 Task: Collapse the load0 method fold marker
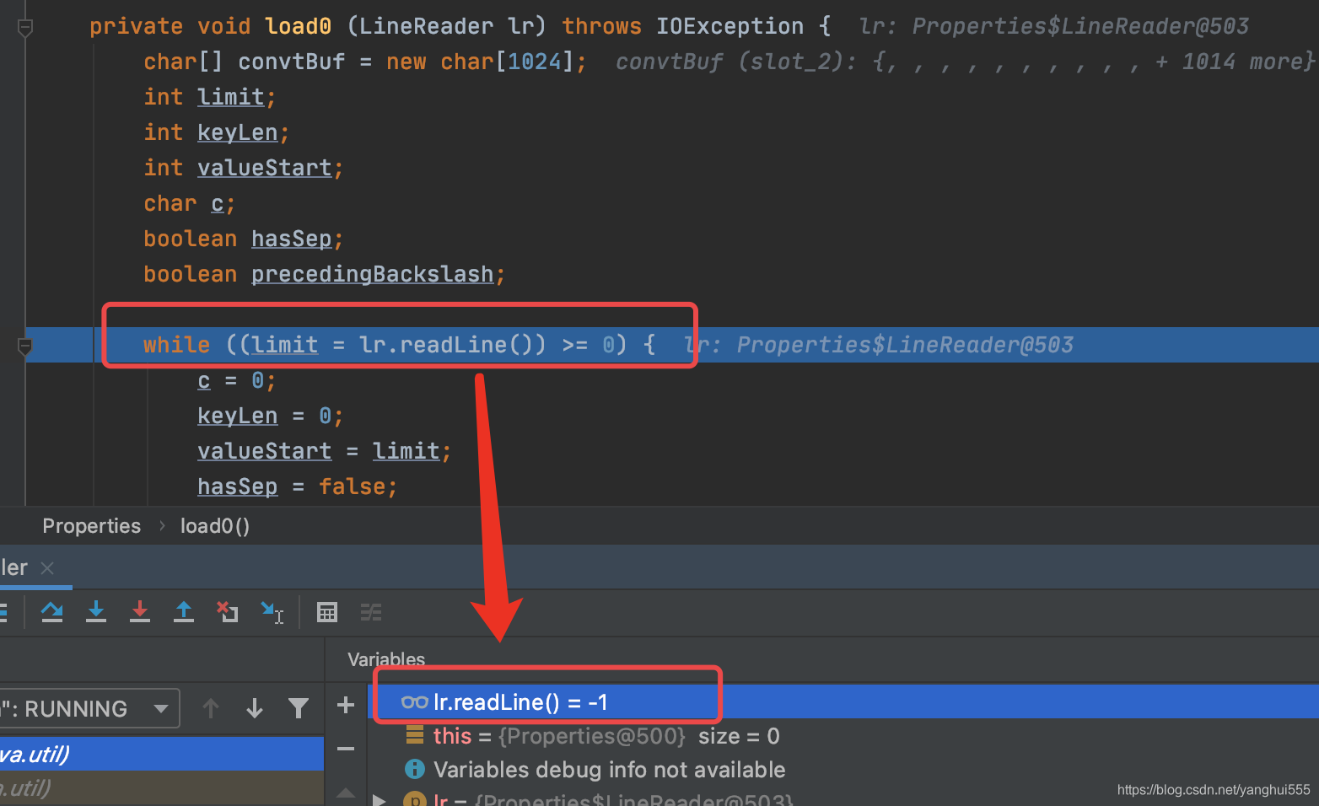[x=25, y=27]
